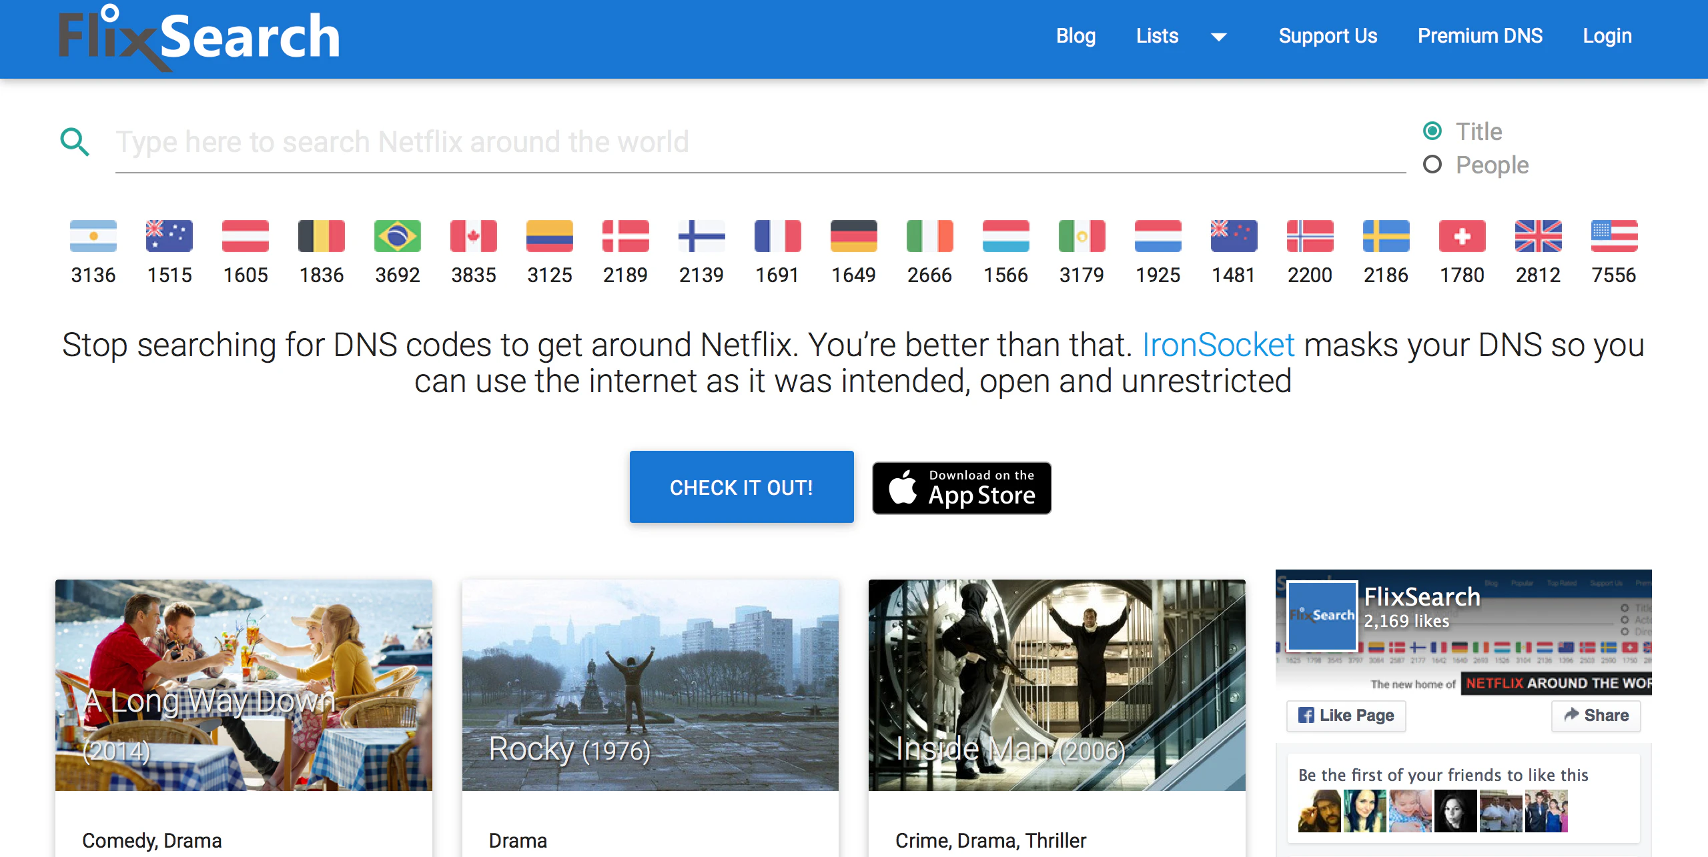
Task: Expand the Lists dropdown arrow
Action: (x=1218, y=37)
